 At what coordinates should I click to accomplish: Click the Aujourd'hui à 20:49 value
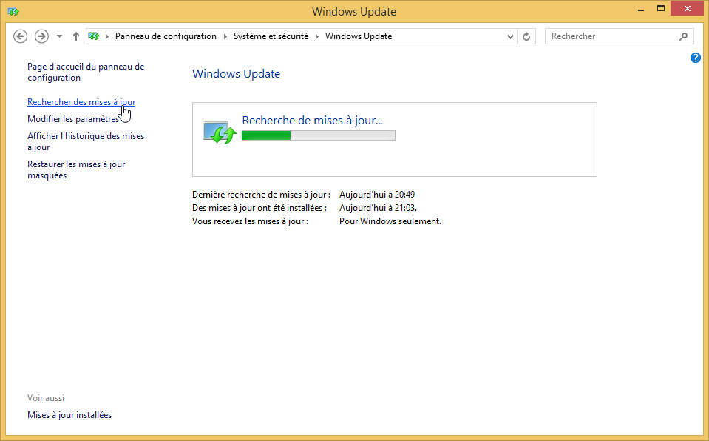click(377, 195)
